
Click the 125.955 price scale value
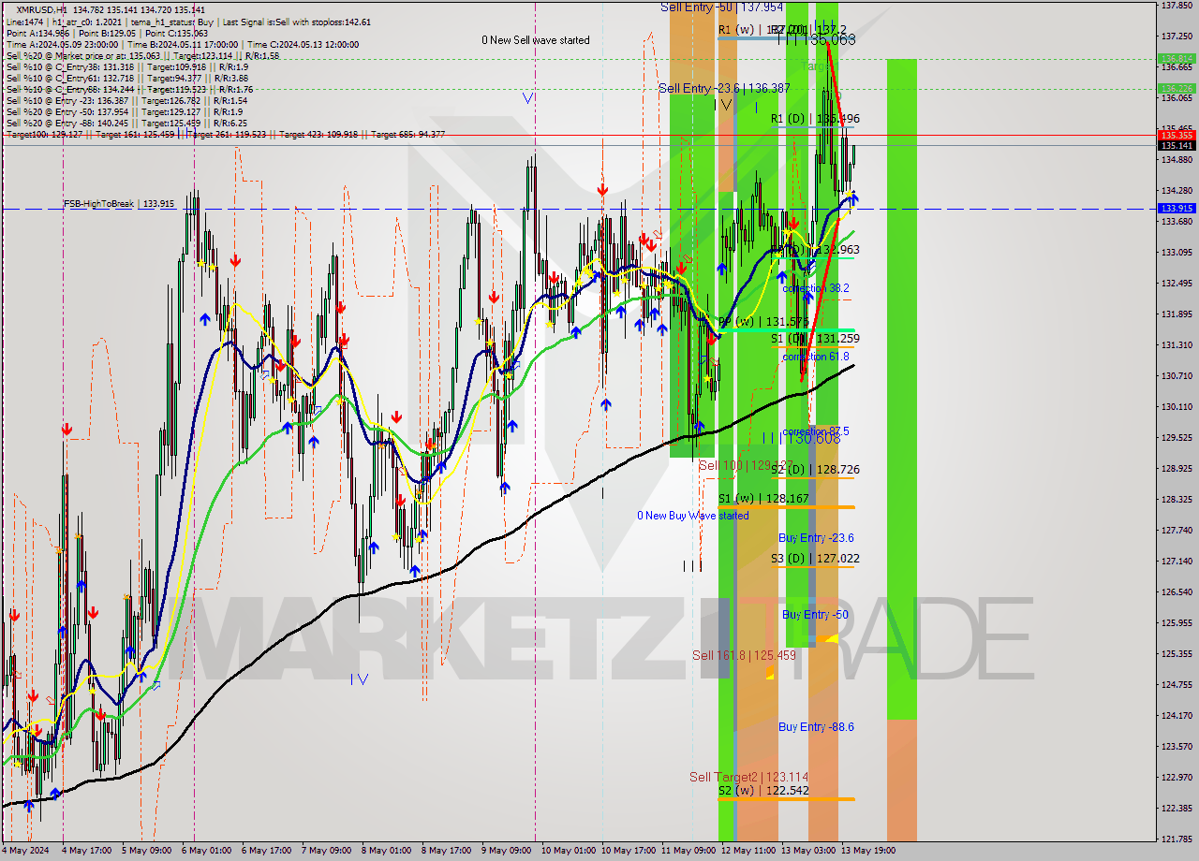coord(1177,623)
